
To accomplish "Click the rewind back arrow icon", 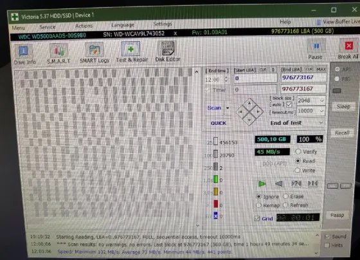I will pyautogui.click(x=279, y=183).
